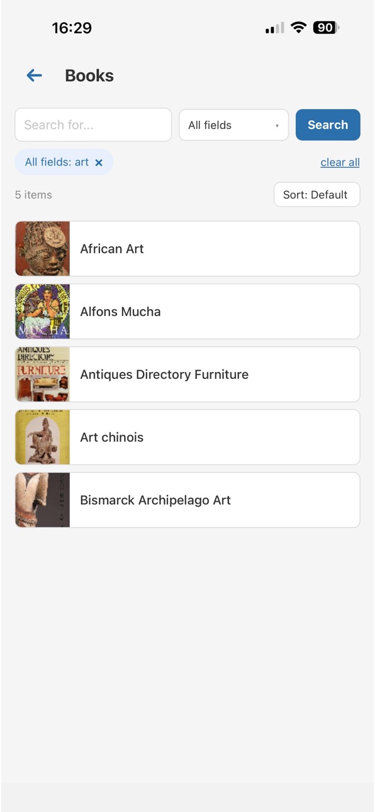The image size is (375, 812).
Task: Tap the battery indicator icon
Action: click(326, 28)
